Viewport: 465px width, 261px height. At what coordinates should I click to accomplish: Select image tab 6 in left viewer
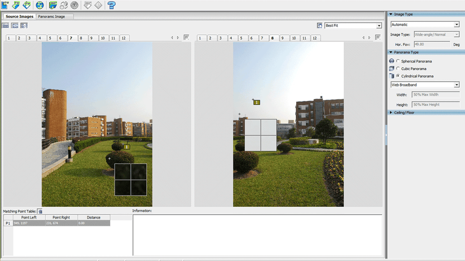pyautogui.click(x=60, y=38)
